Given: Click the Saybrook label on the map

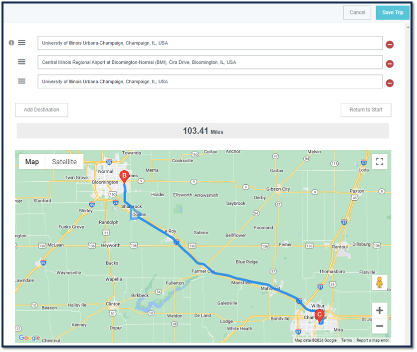Looking at the screenshot, I should (x=236, y=203).
